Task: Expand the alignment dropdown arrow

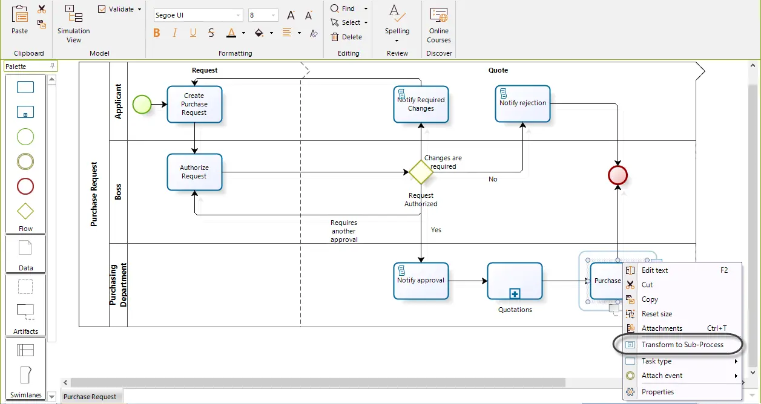Action: [299, 33]
